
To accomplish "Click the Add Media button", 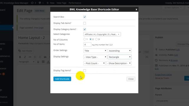I will tap(25, 51).
